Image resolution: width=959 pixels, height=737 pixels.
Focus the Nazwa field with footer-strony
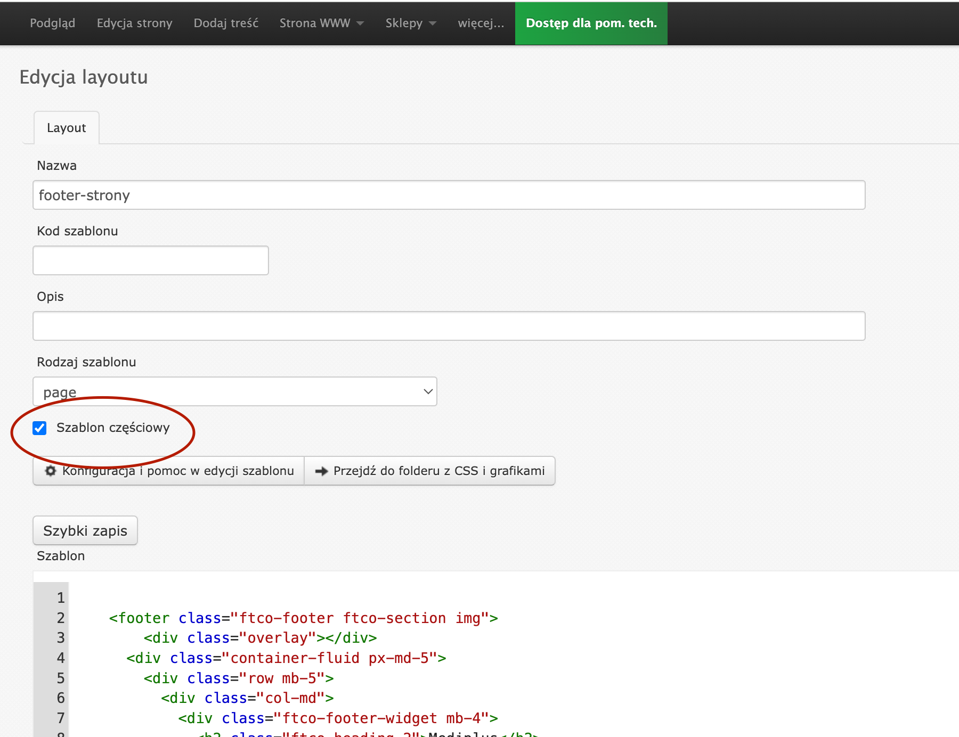(449, 195)
